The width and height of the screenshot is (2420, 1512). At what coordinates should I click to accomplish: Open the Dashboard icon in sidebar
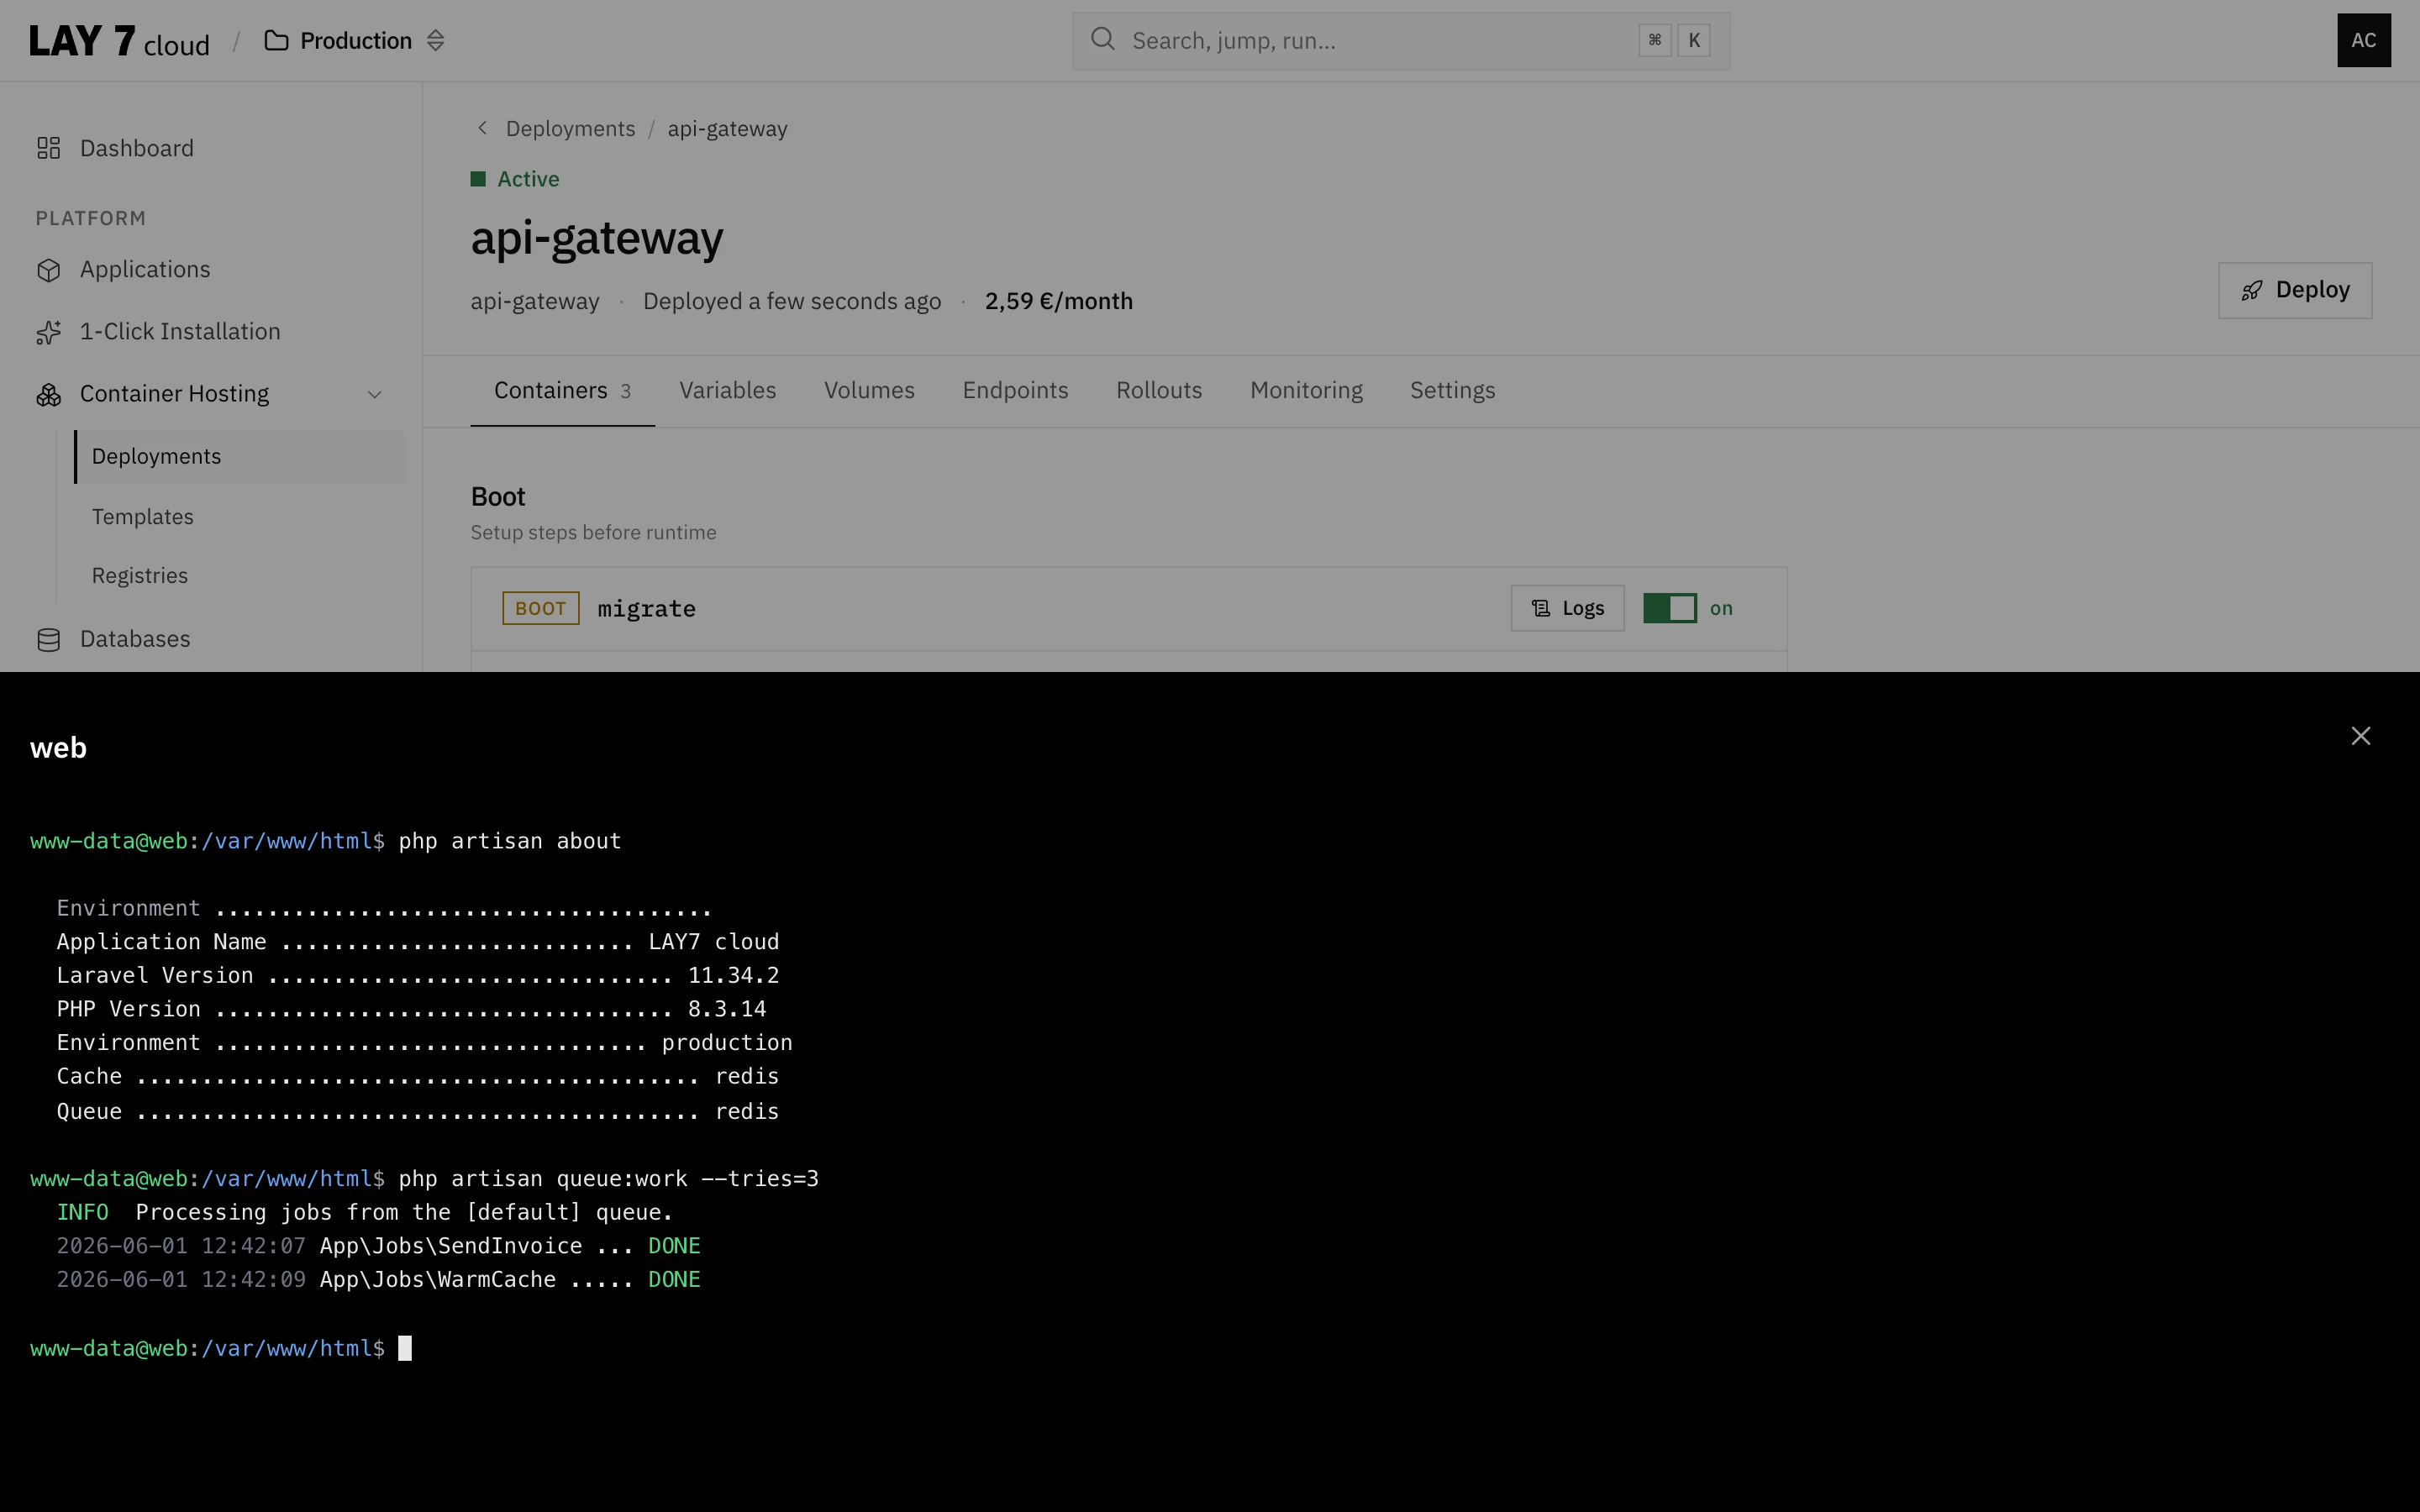coord(48,148)
